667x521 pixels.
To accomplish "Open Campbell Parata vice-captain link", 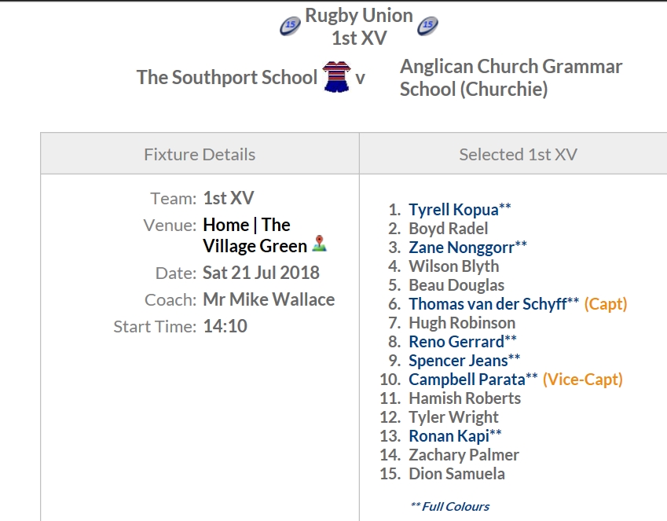I will (x=467, y=380).
